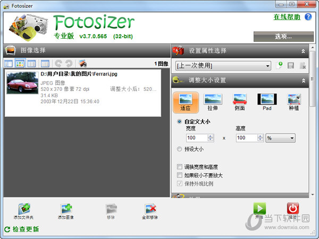The height and width of the screenshot is (239, 319).
Task: Click the file path D:\用户目录\我的图片\Ferrari.jpg
Action: [79, 74]
